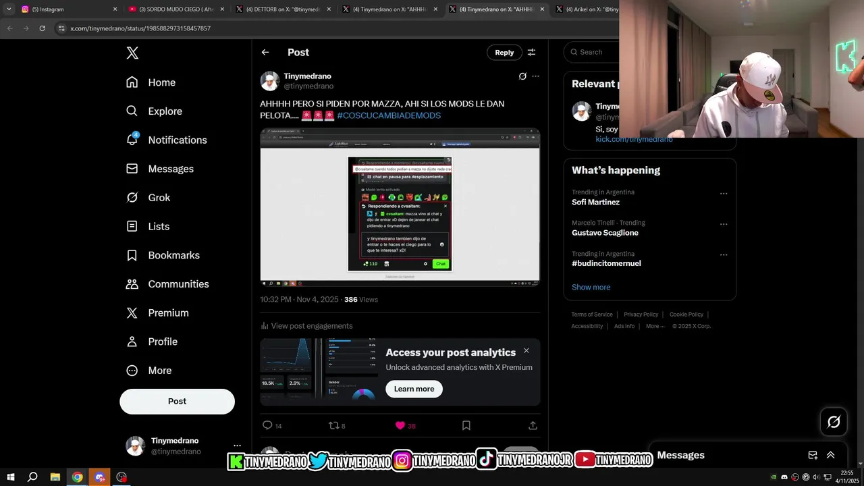Click the white Post button

pyautogui.click(x=177, y=401)
